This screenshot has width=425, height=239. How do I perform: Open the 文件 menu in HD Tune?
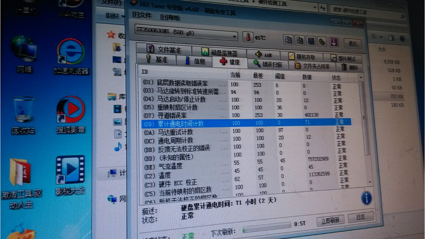pyautogui.click(x=142, y=15)
